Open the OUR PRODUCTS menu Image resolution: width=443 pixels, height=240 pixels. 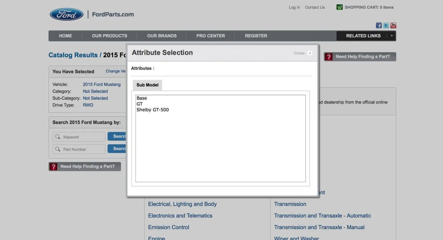109,36
